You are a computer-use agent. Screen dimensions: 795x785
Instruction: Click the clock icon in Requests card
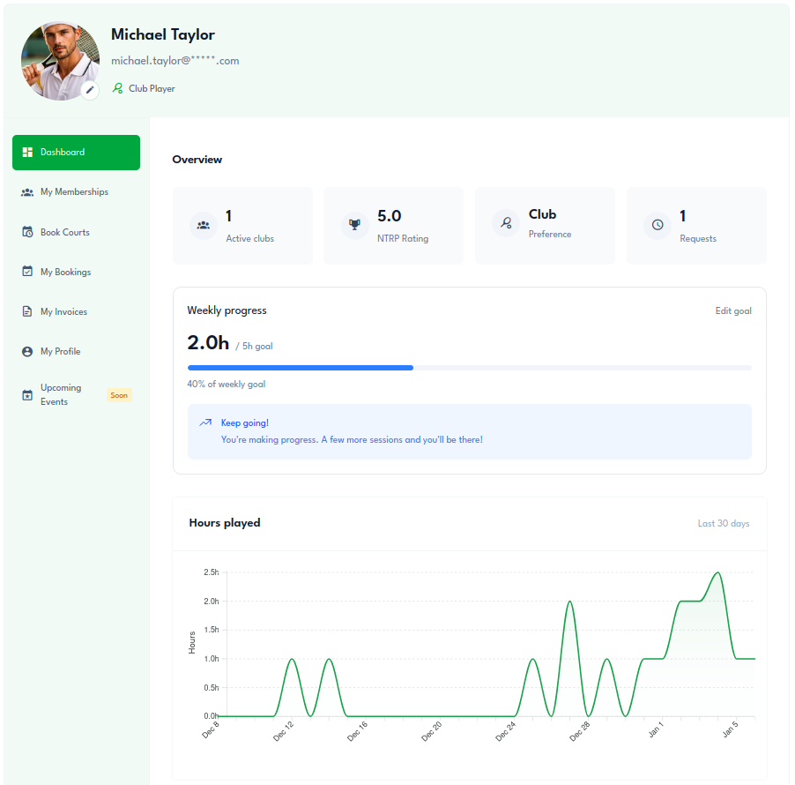[658, 225]
